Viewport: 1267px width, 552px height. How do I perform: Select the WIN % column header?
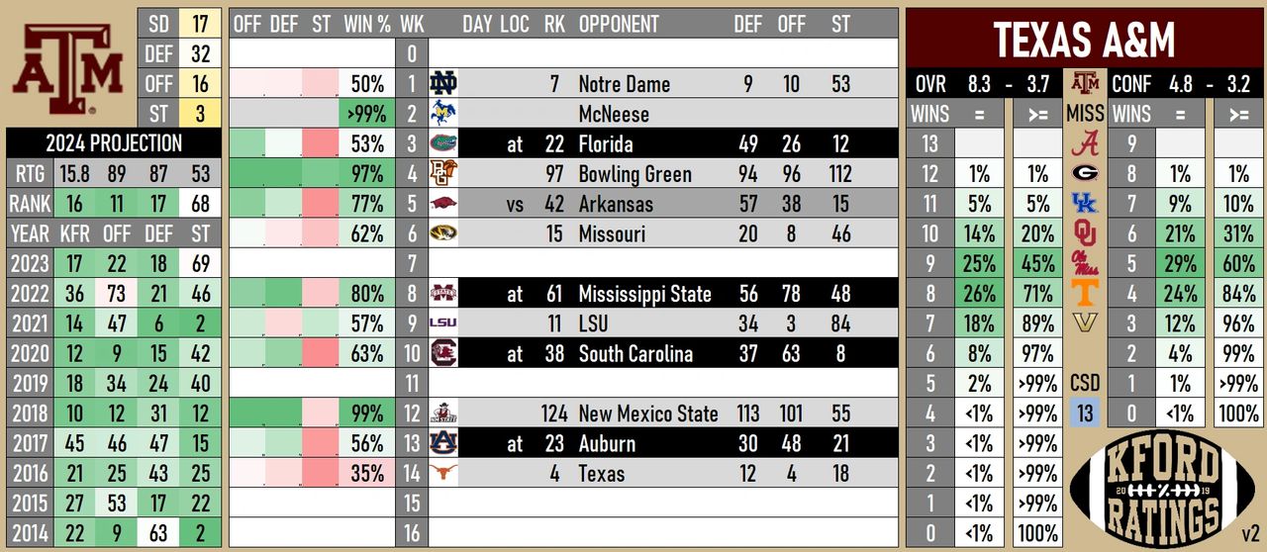point(366,24)
